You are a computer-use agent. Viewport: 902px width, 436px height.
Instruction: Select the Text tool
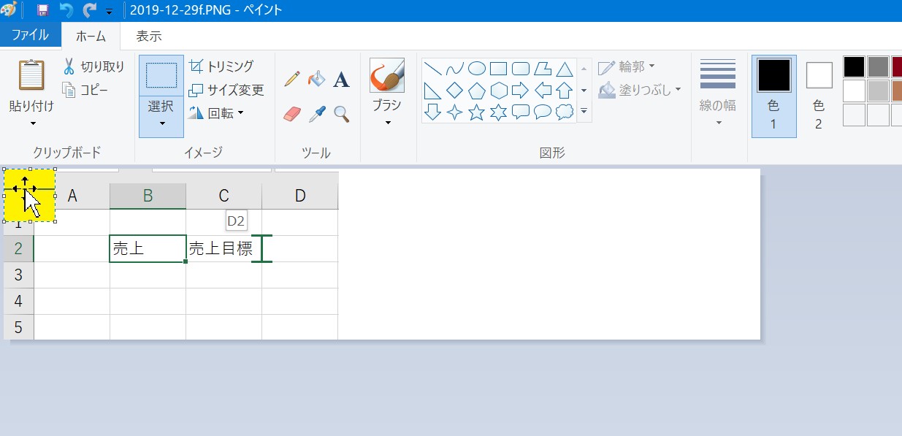pyautogui.click(x=341, y=79)
